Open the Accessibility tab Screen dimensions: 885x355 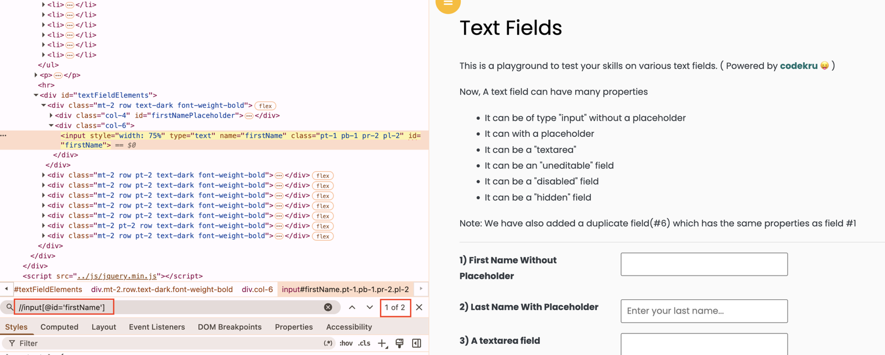tap(349, 327)
